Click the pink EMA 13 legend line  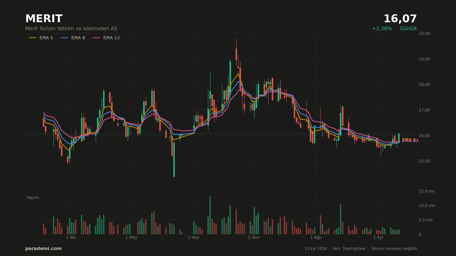pos(96,38)
